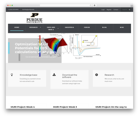Open the Forum menu item
This screenshot has width=139, height=117.
[x=87, y=27]
